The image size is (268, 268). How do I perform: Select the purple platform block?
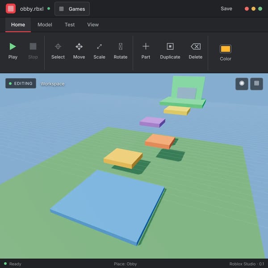(152, 122)
